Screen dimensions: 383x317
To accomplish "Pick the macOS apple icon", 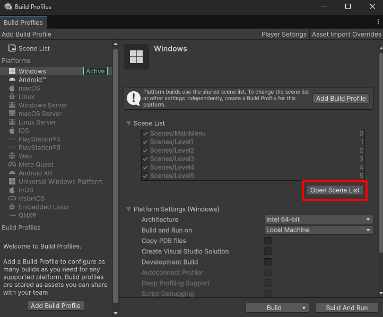I will point(12,88).
